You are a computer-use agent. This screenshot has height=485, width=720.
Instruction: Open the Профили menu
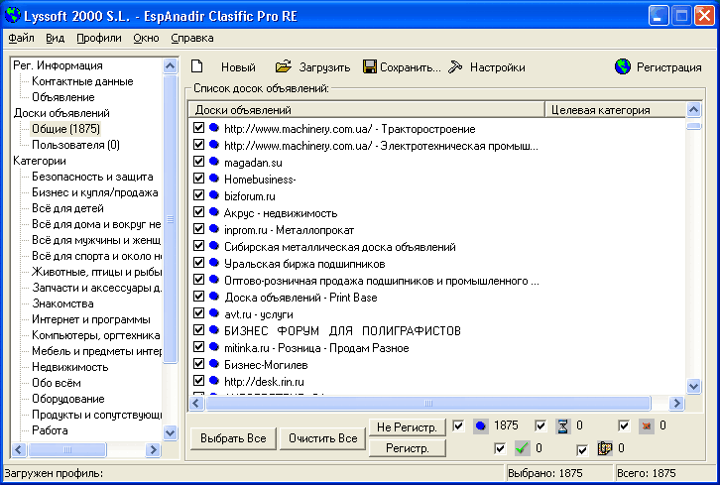coord(99,38)
